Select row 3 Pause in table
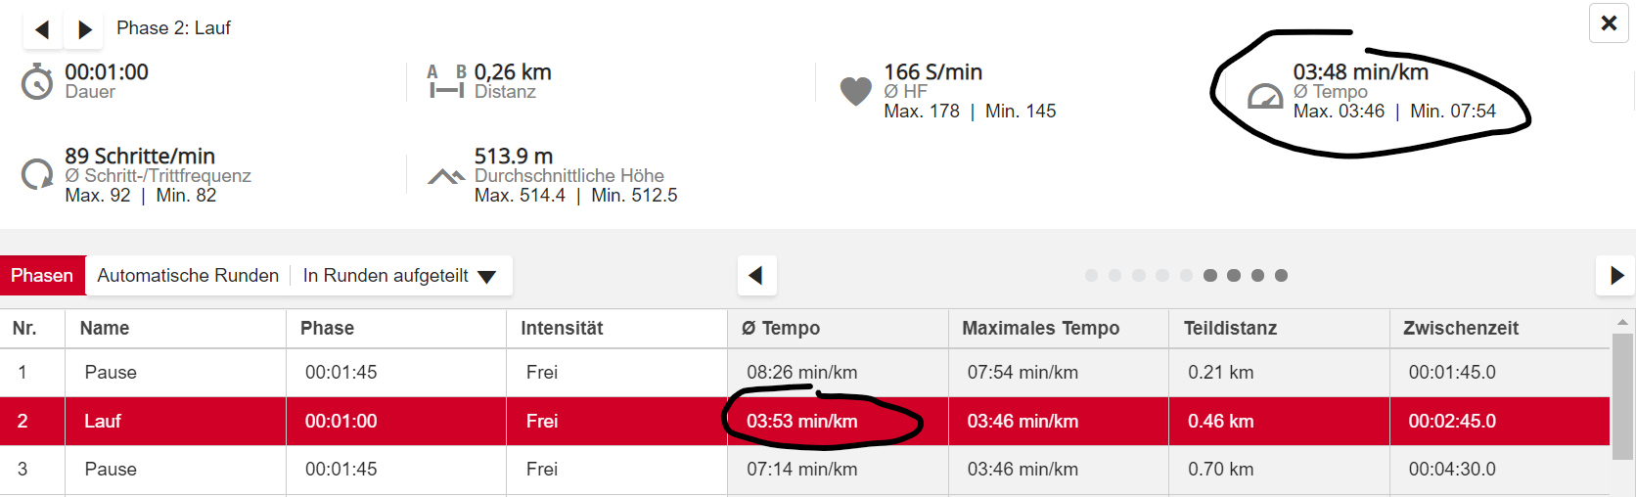Viewport: 1636px width, 497px height. point(111,470)
